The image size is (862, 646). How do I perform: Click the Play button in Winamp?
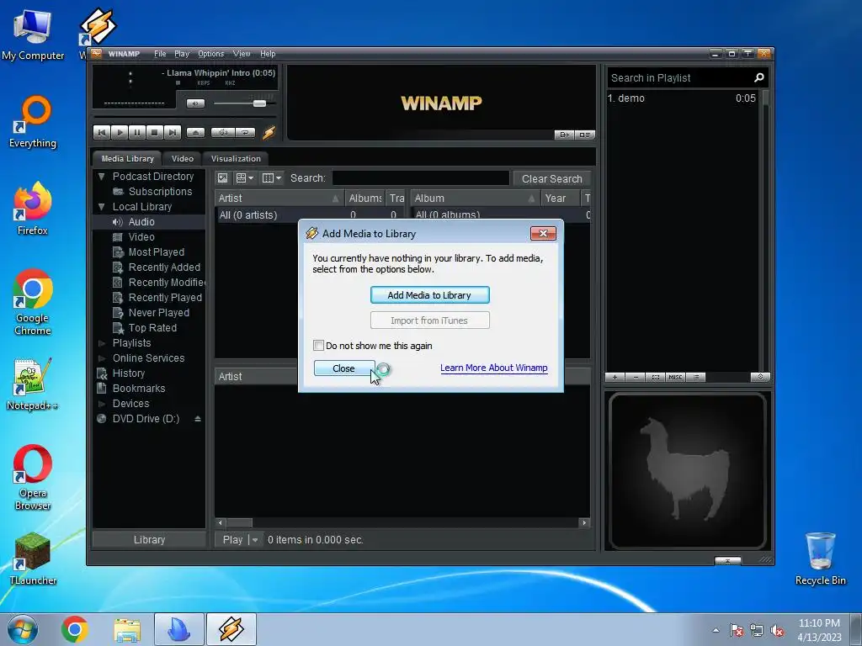pyautogui.click(x=119, y=132)
